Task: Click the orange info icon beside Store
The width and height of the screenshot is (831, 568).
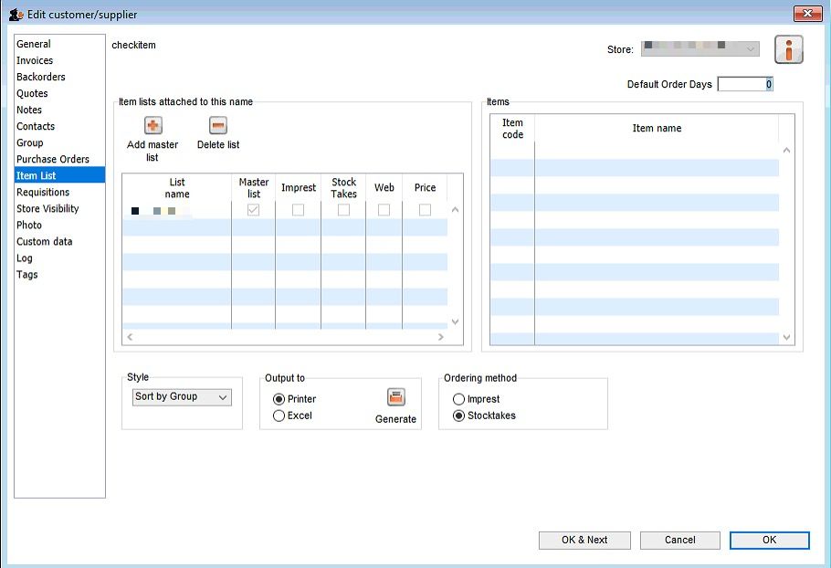Action: pos(788,49)
